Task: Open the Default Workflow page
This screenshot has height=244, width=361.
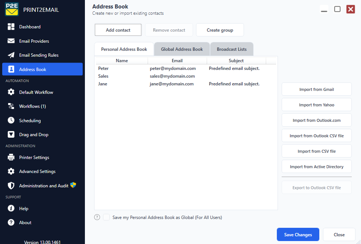Action: tap(42, 92)
